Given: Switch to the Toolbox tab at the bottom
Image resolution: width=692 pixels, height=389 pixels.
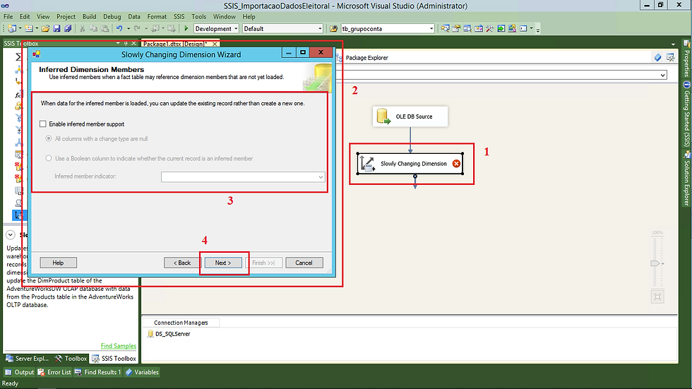Looking at the screenshot, I should pyautogui.click(x=71, y=359).
